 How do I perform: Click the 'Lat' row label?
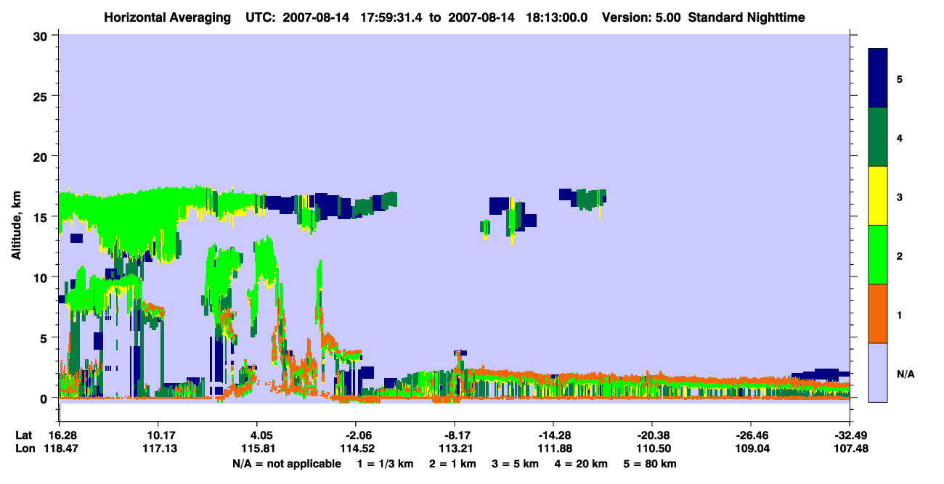pyautogui.click(x=24, y=435)
